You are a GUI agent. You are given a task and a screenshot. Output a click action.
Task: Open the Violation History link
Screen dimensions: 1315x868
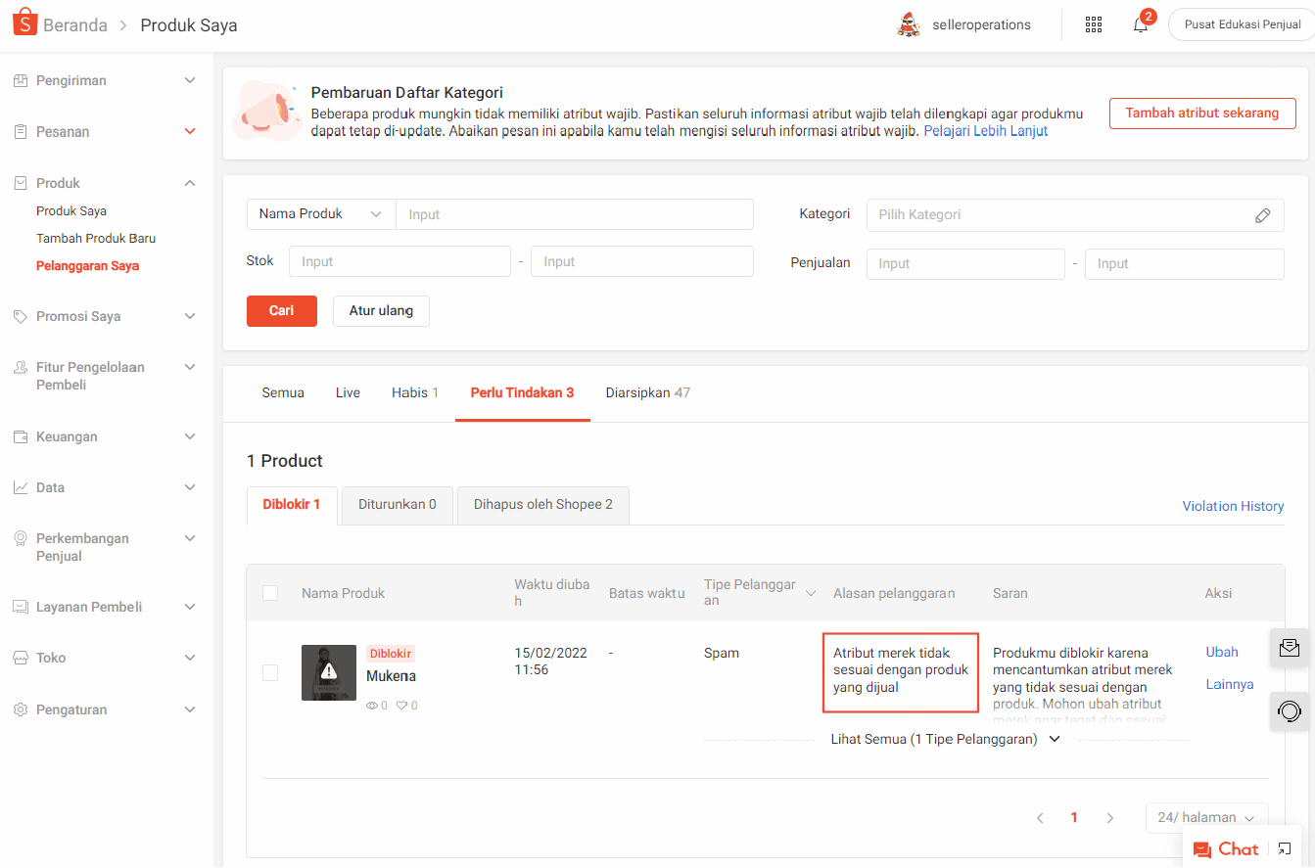[x=1233, y=505]
